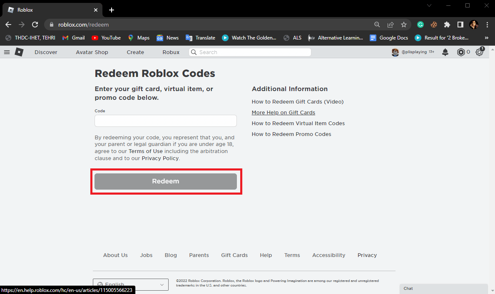Bookmark this page with the star icon

tap(404, 25)
